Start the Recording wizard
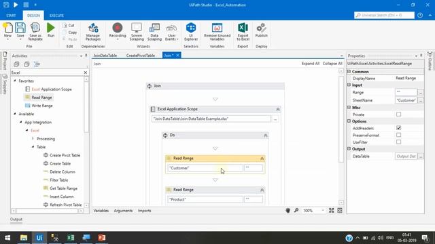435x244 pixels. tap(118, 31)
